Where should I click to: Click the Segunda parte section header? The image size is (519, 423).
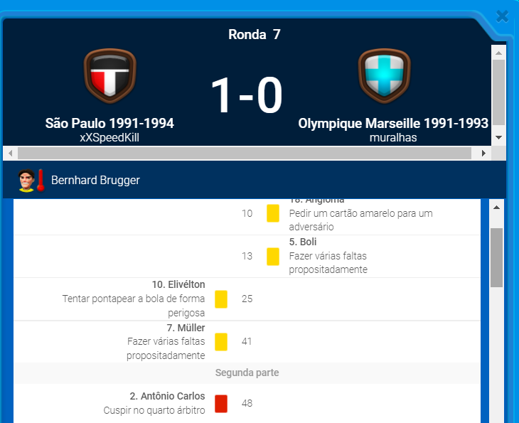click(x=247, y=373)
